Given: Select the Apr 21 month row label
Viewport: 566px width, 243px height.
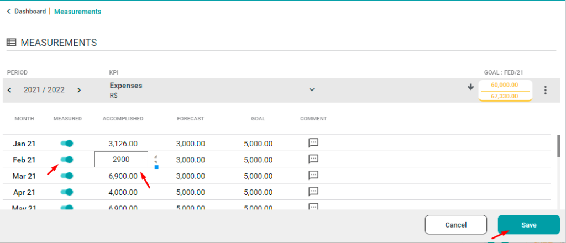Looking at the screenshot, I should pyautogui.click(x=24, y=193).
